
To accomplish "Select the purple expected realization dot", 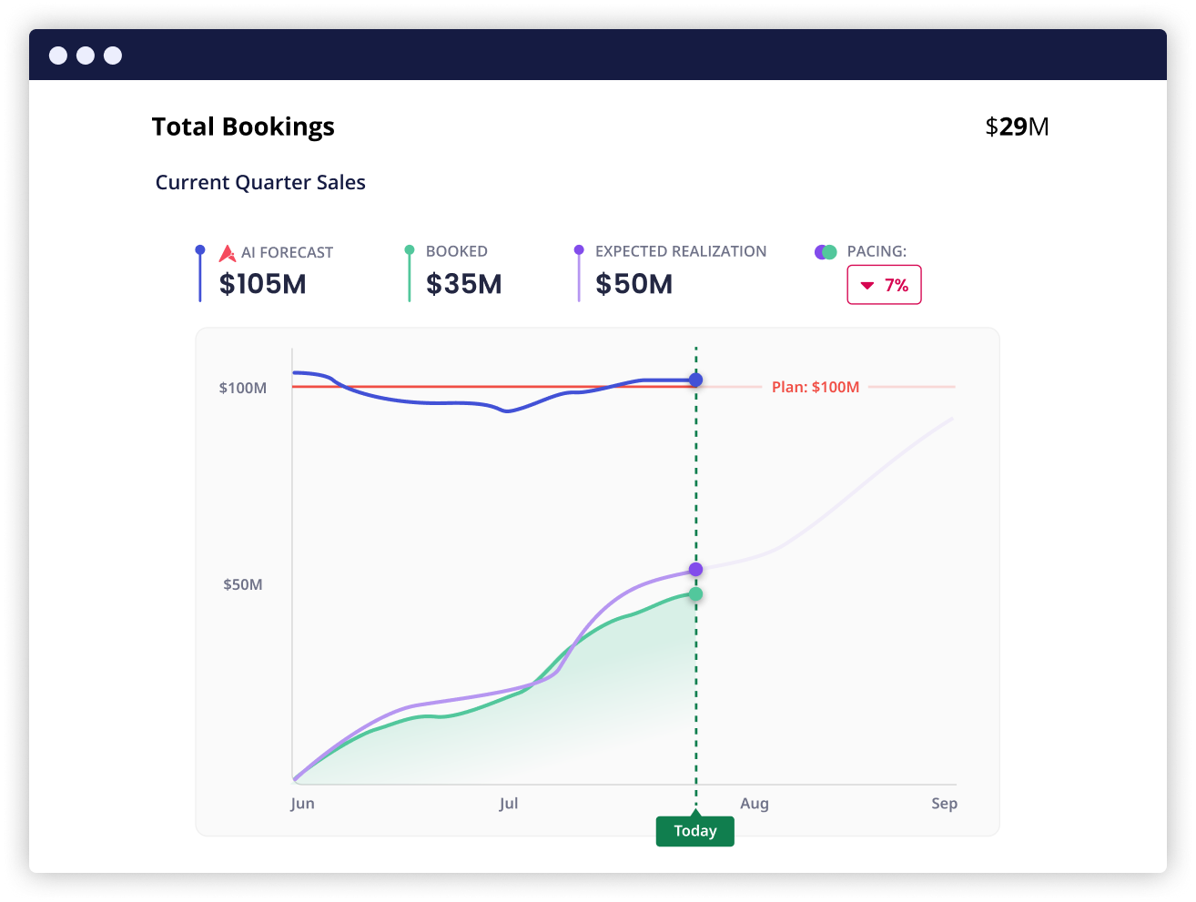I will 695,569.
